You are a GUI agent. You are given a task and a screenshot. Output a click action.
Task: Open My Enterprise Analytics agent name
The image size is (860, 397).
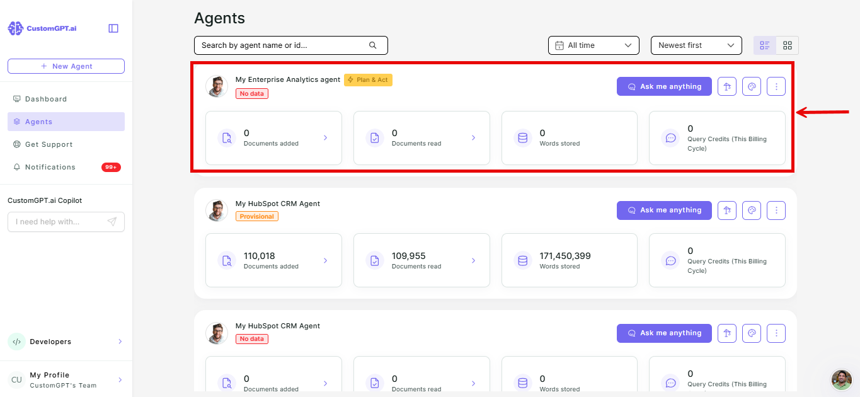point(288,80)
